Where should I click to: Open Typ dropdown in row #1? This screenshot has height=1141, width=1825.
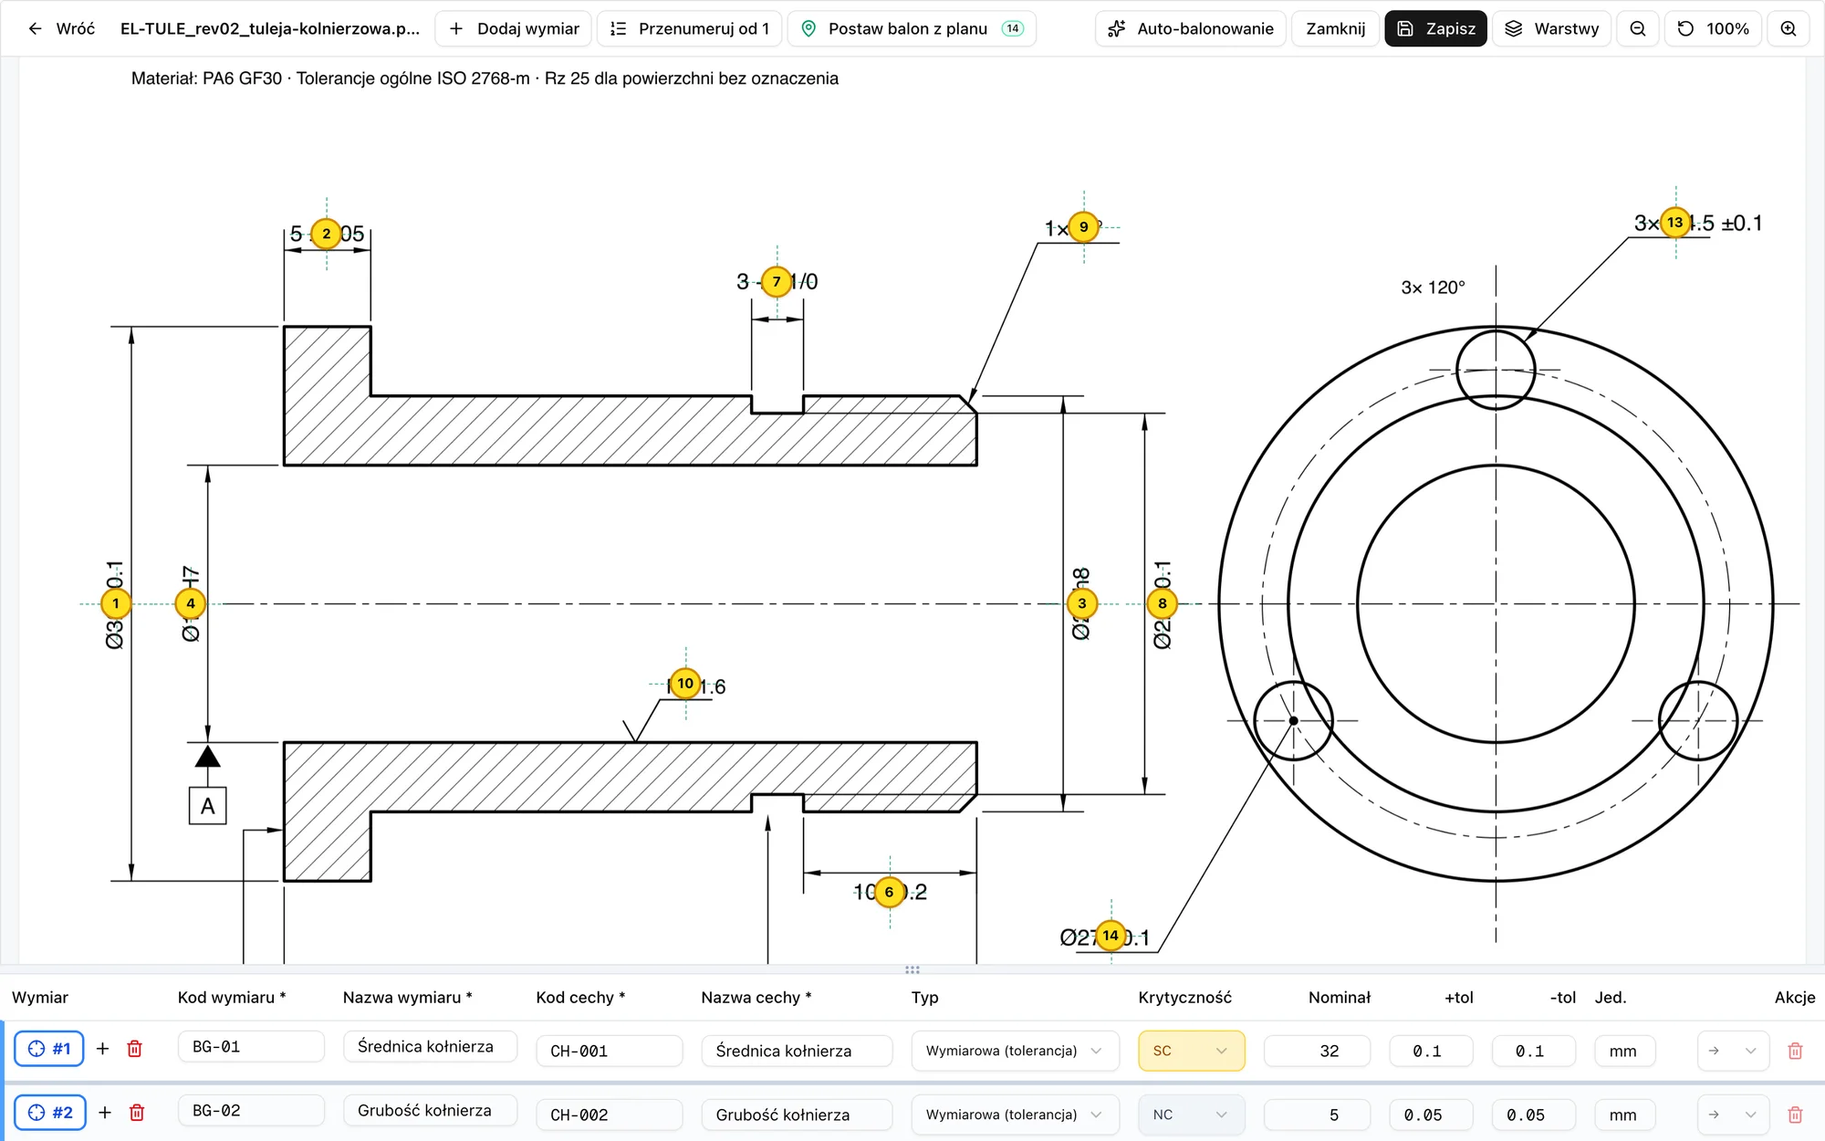pos(1015,1051)
